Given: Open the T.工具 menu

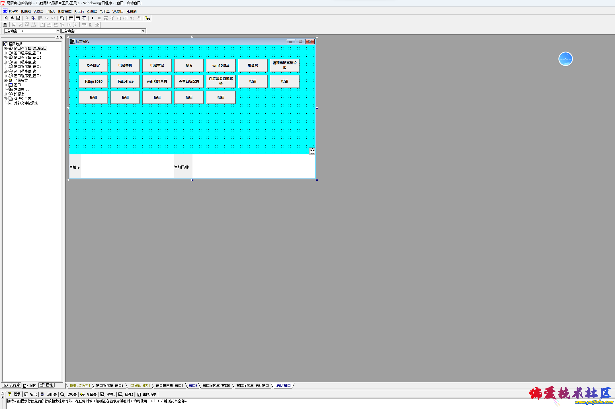Looking at the screenshot, I should (104, 12).
